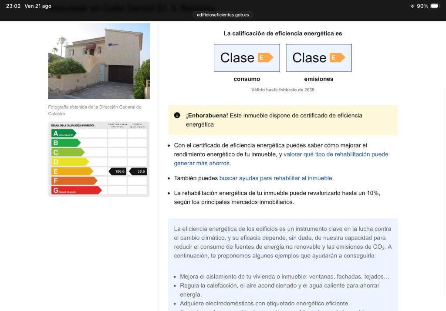
Task: Tap the edificioseficientes.gob.es address pill
Action: pyautogui.click(x=223, y=15)
